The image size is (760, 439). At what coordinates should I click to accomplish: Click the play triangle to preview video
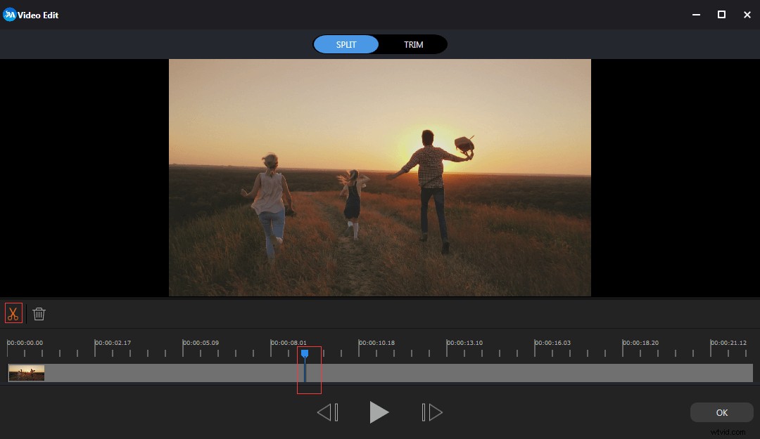[x=379, y=412]
